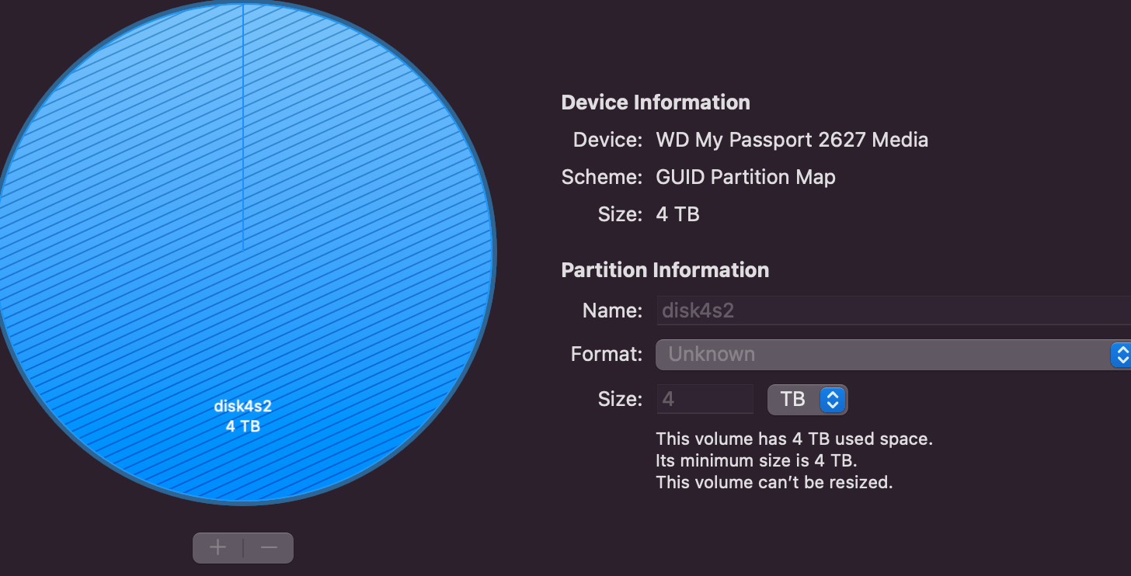The width and height of the screenshot is (1131, 576).
Task: Click the remove partition minus icon
Action: click(268, 547)
